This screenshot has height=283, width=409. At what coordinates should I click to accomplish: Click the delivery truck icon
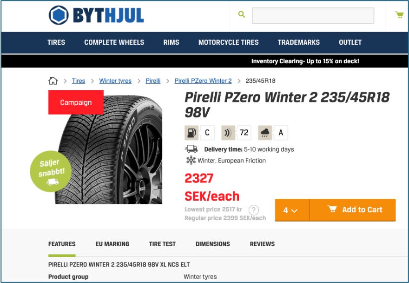tap(191, 149)
